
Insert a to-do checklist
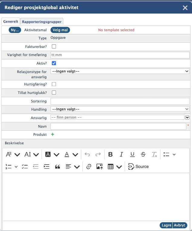25,167
